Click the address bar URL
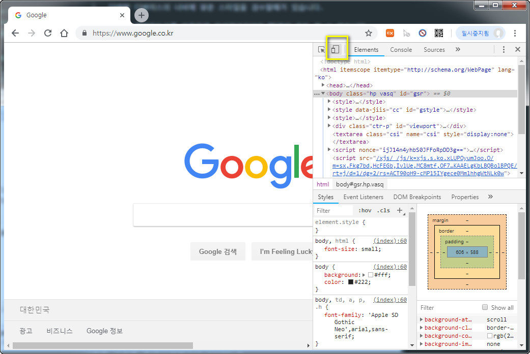The image size is (530, 354). tap(133, 33)
